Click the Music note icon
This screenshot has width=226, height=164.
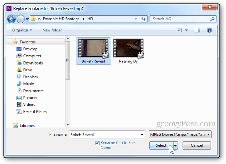tap(19, 84)
